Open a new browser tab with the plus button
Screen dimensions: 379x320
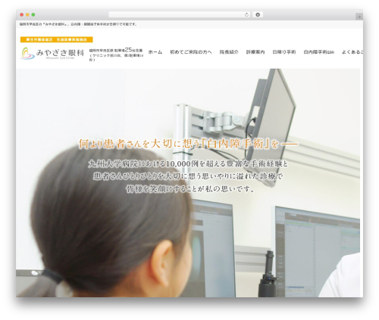(x=359, y=17)
